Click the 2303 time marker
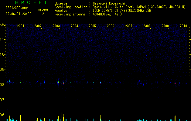The height and width of the screenshot is (121, 191). tap(56, 26)
